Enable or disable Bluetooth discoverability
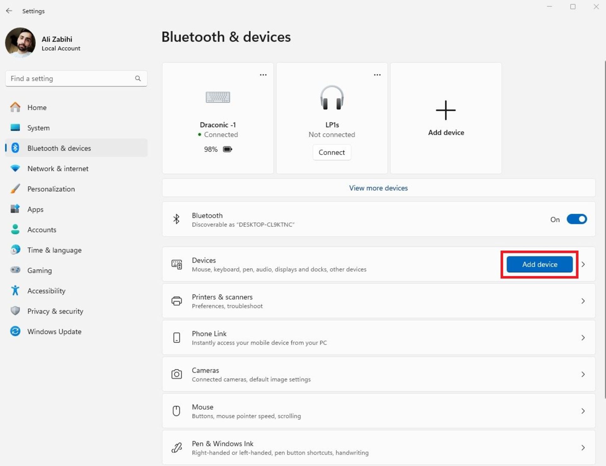This screenshot has height=466, width=606. point(576,219)
